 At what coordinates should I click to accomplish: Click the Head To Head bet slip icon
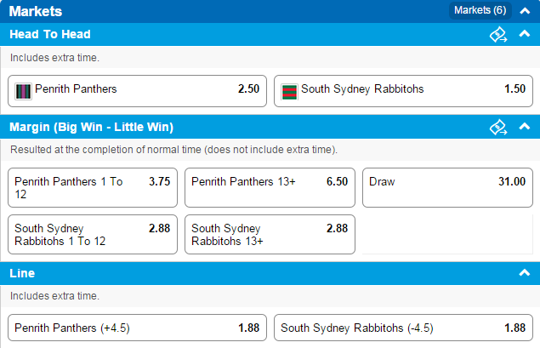click(498, 34)
